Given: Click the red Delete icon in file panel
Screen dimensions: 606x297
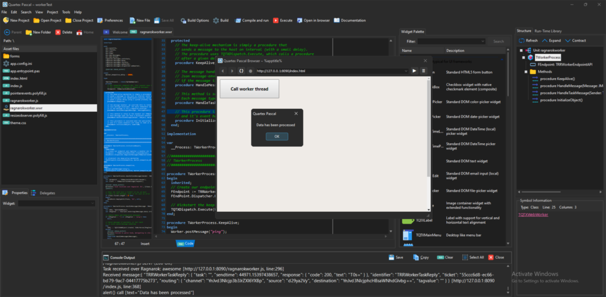Looking at the screenshot, I should pyautogui.click(x=58, y=32).
